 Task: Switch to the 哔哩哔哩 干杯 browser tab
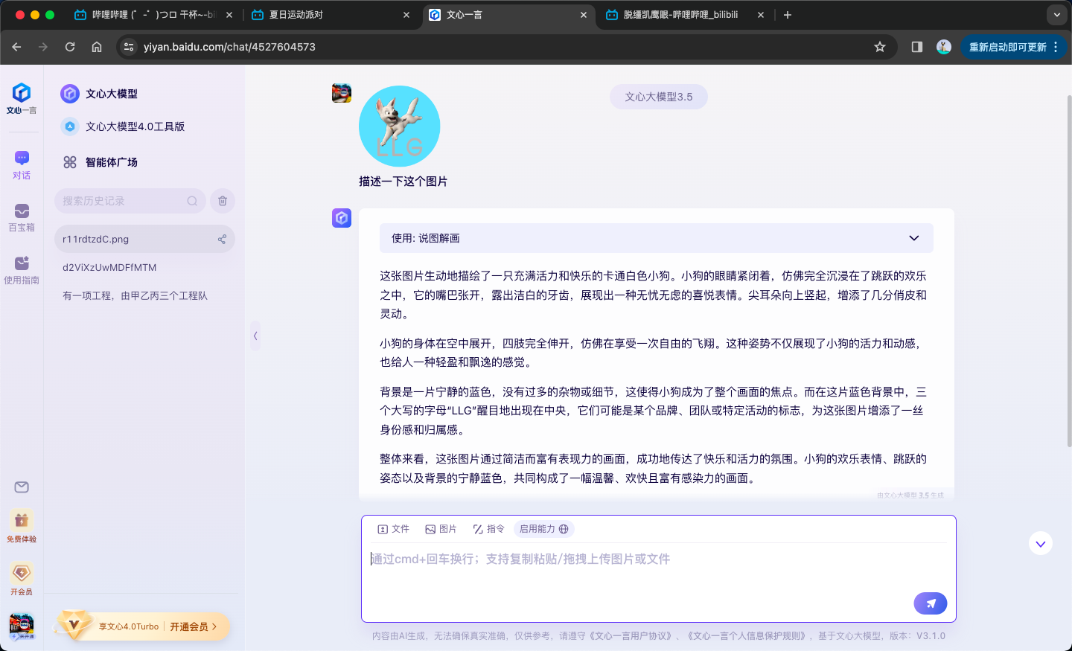coord(154,15)
